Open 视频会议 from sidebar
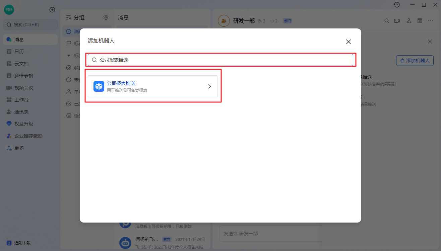441x251 pixels. pos(23,88)
